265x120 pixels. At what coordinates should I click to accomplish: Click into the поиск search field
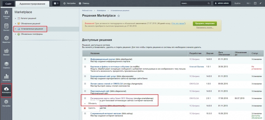[x=194, y=3]
